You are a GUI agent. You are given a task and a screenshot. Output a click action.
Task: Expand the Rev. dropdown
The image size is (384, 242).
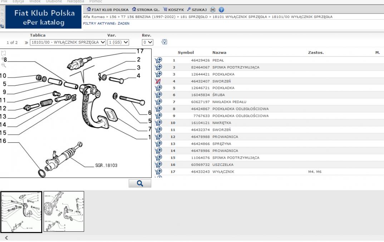tap(147, 42)
